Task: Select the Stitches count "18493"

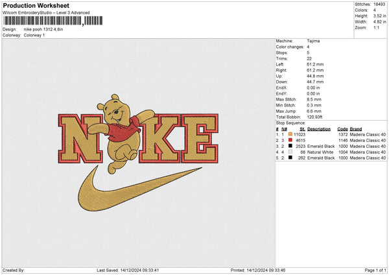Action: tap(379, 5)
